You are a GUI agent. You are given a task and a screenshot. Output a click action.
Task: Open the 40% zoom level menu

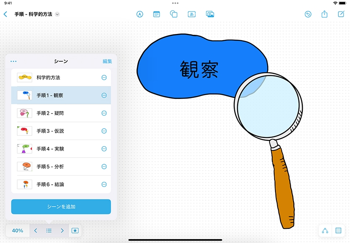(x=18, y=230)
